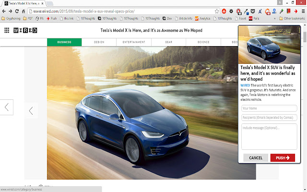Select the Gear section tab
This screenshot has width=307, height=192.
tap(168, 42)
